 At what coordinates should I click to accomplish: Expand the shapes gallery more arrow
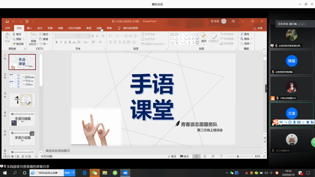click(x=198, y=43)
